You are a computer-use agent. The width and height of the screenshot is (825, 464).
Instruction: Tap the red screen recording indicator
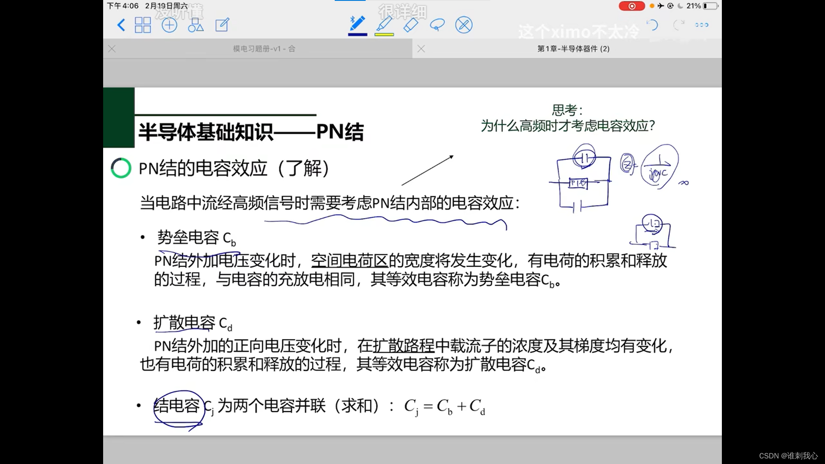(632, 6)
